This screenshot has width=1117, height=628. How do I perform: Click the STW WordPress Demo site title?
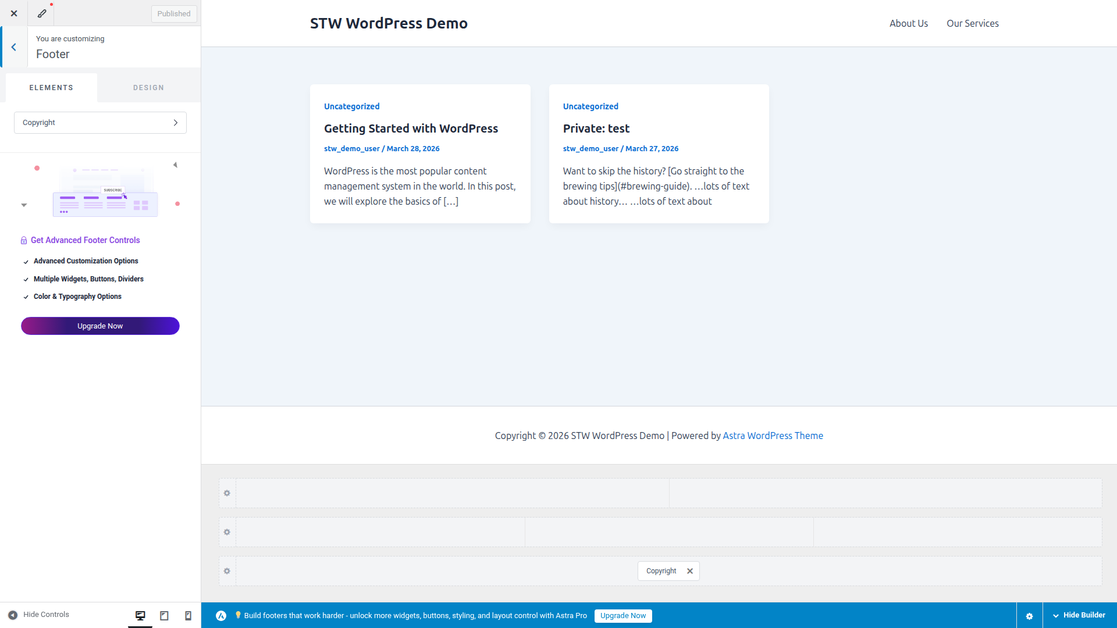coord(389,23)
